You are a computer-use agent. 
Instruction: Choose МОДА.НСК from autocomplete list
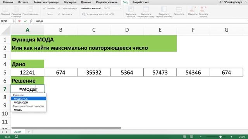29,99
